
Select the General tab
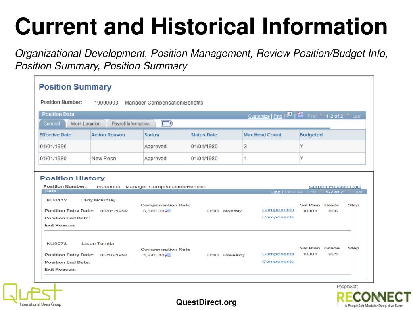(x=52, y=124)
